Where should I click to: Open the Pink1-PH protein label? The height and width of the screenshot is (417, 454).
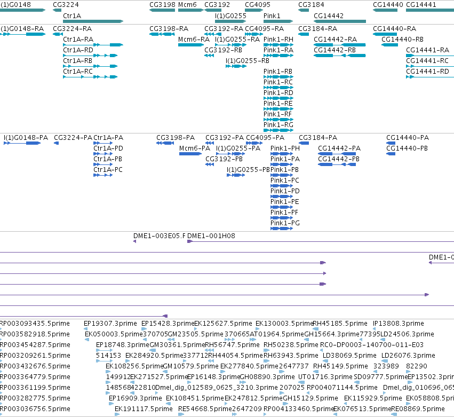285,148
